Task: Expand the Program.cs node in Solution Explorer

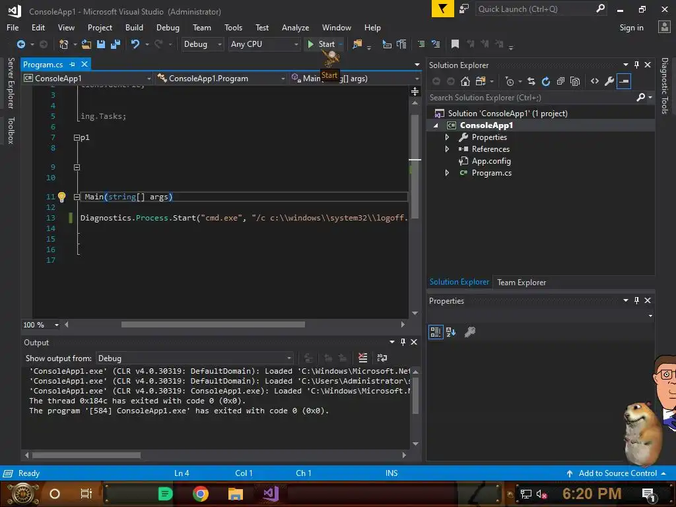Action: pos(447,173)
